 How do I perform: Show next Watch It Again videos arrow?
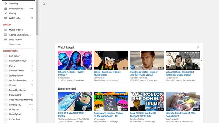[201, 61]
